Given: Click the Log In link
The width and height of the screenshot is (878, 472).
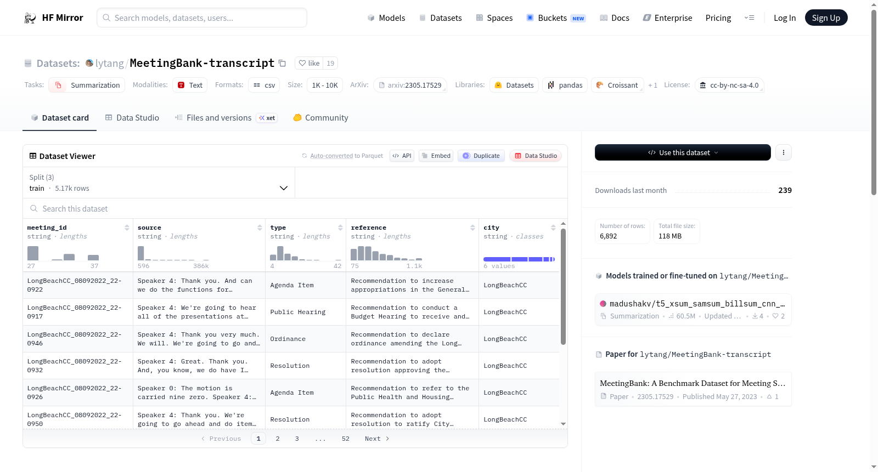Looking at the screenshot, I should coord(785,18).
